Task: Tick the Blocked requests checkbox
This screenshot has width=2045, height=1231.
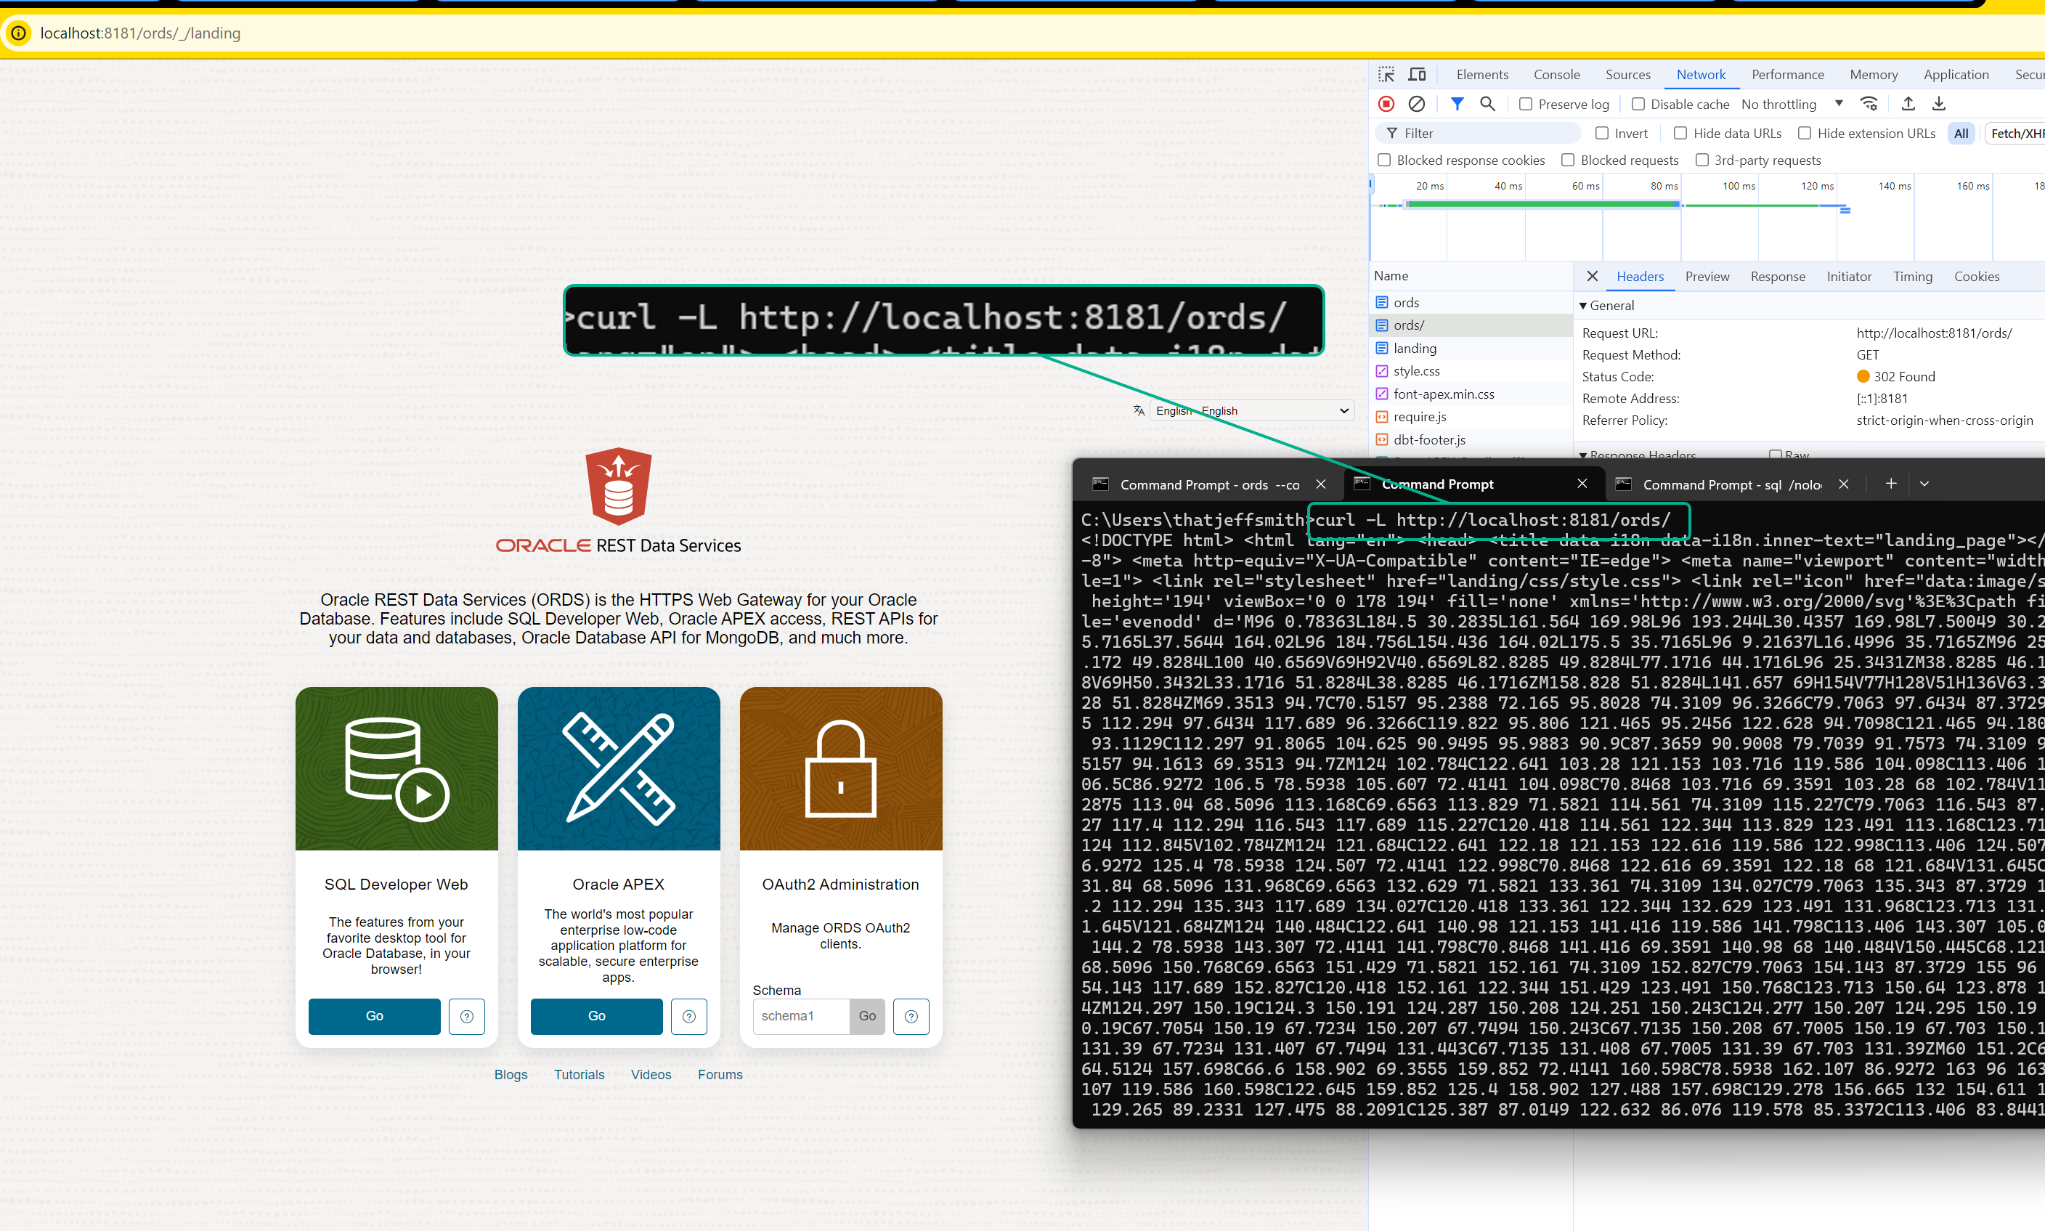Action: click(x=1568, y=160)
